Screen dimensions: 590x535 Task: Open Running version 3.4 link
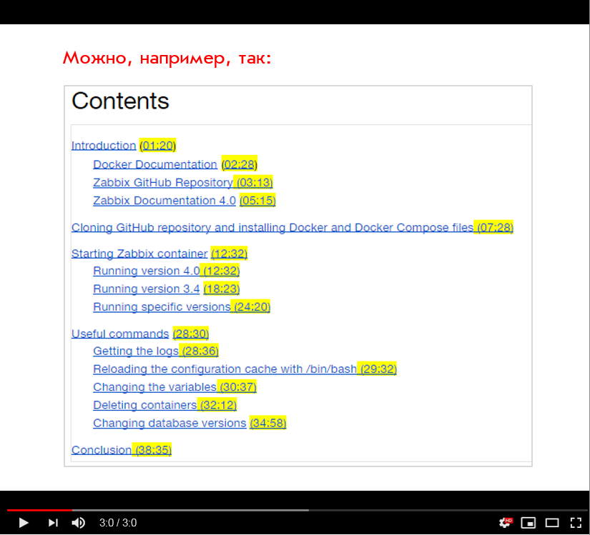click(147, 289)
